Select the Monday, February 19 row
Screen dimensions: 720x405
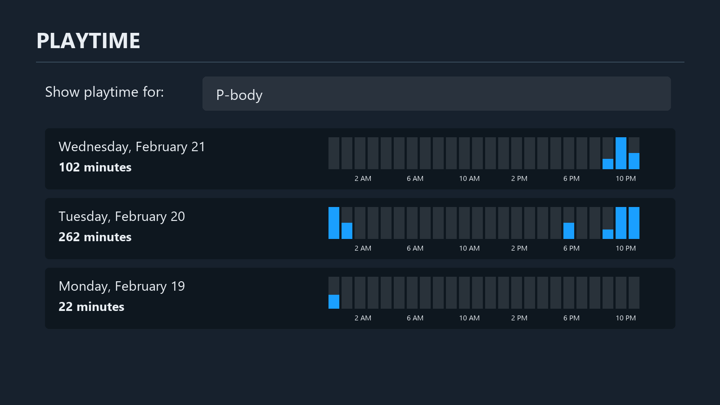360,298
